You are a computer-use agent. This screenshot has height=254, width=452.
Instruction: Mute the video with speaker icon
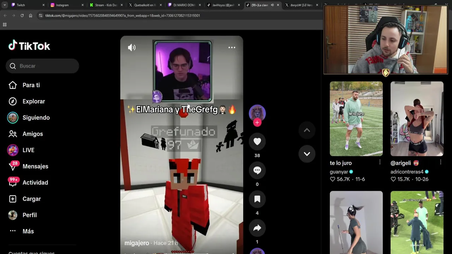coord(132,48)
